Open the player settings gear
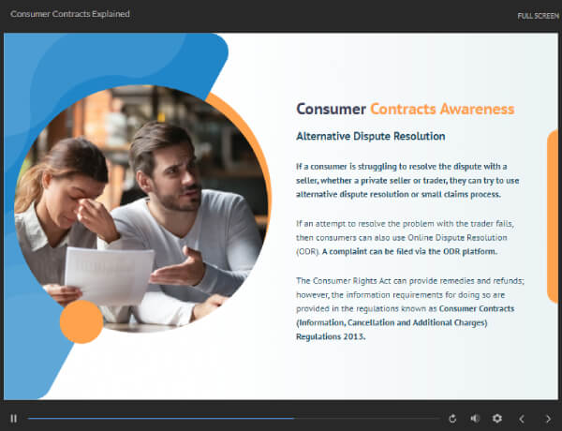Screen dimensions: 562x431 pyautogui.click(x=497, y=419)
